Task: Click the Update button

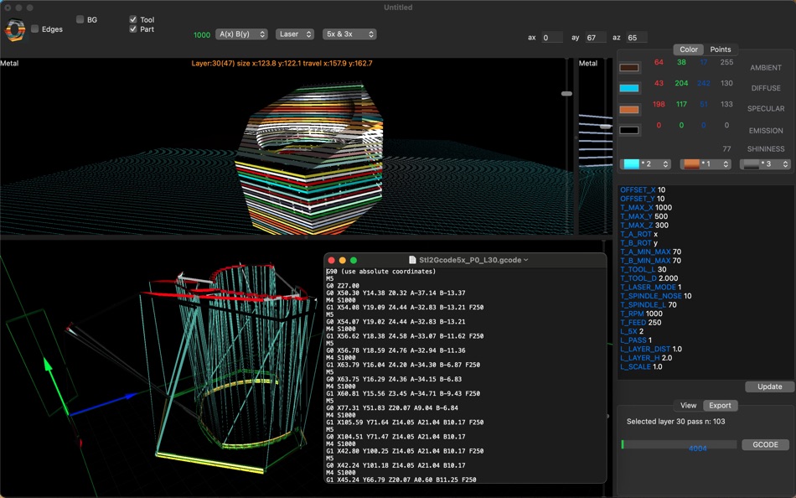Action: point(769,386)
